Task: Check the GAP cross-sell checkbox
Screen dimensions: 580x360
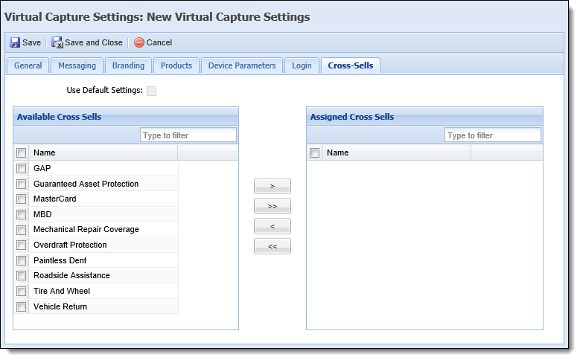Action: click(21, 169)
